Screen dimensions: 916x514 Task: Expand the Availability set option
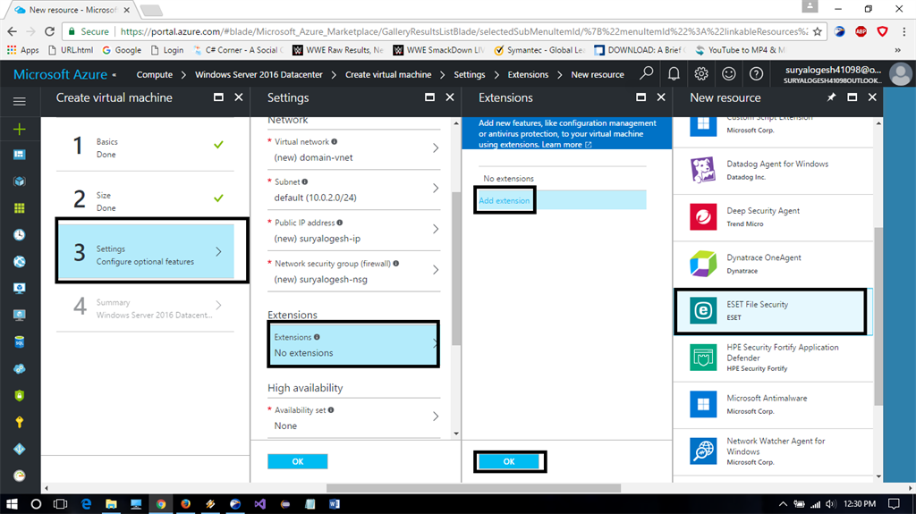click(x=436, y=417)
